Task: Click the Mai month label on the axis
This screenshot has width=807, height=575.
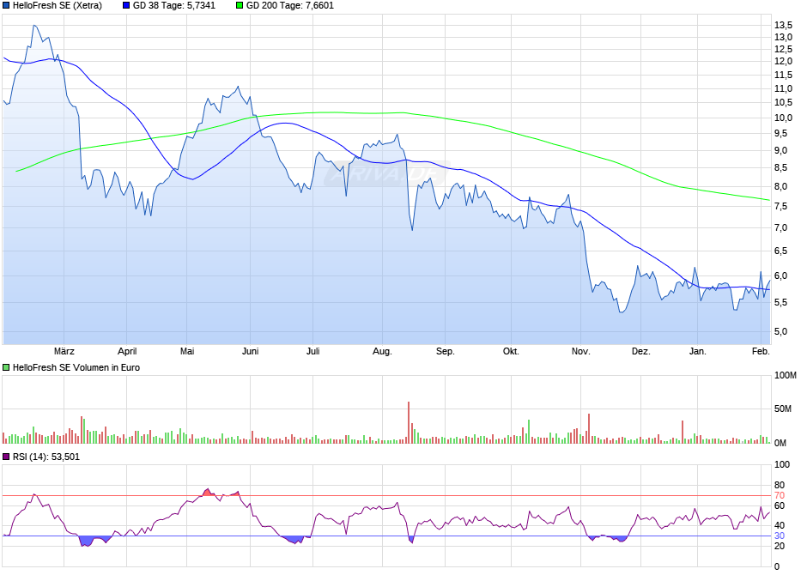Action: pos(187,351)
